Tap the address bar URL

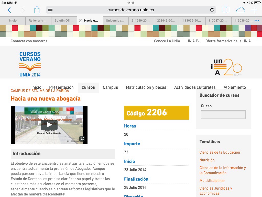tap(130, 10)
